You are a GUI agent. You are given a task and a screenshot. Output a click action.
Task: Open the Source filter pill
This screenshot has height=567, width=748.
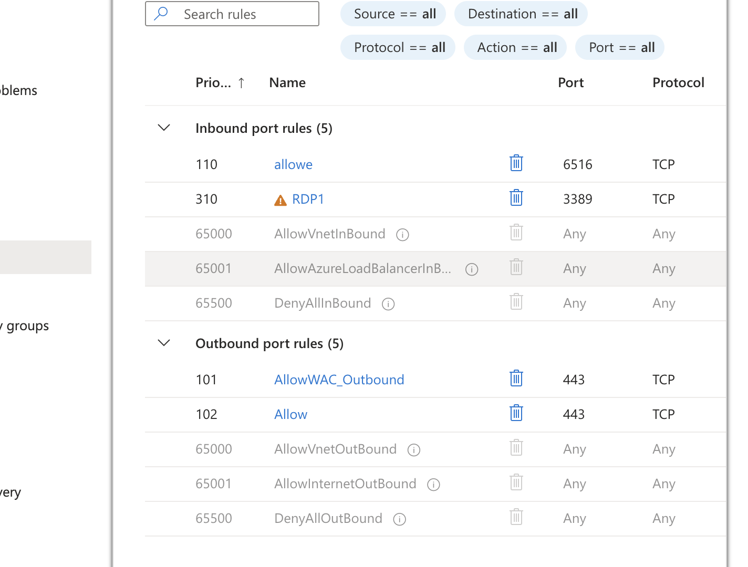(393, 14)
